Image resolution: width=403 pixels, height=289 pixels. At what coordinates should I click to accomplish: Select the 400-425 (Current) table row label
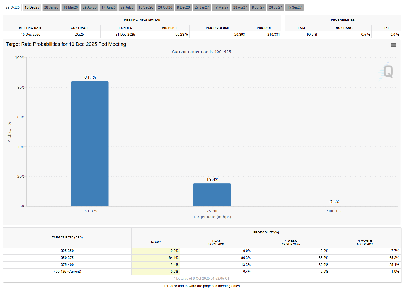(67, 272)
